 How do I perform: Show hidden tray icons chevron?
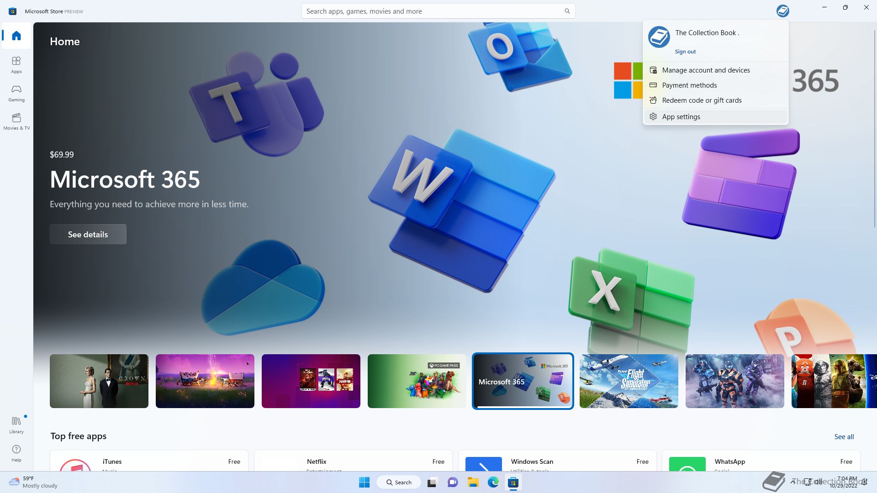(x=793, y=482)
